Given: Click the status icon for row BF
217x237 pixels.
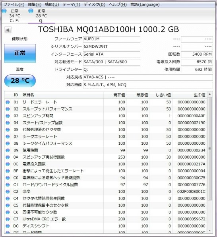Looking at the screenshot, I should 8,171.
